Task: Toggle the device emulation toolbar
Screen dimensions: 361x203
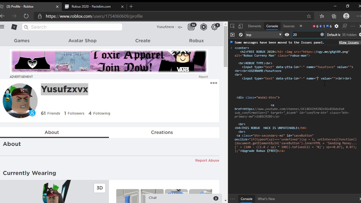Action: pos(241,26)
